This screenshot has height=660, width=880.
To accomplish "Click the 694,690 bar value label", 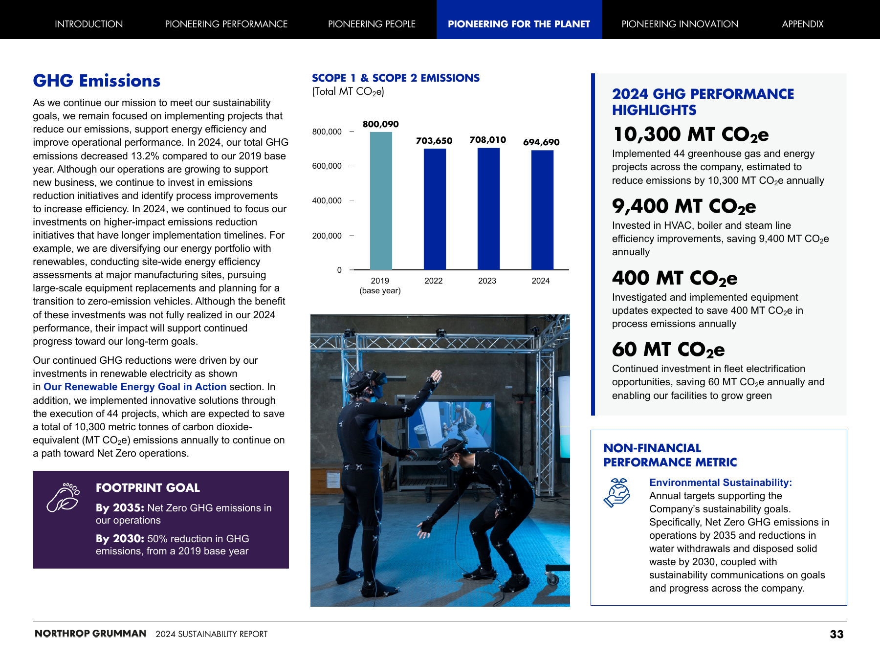I will [x=541, y=142].
